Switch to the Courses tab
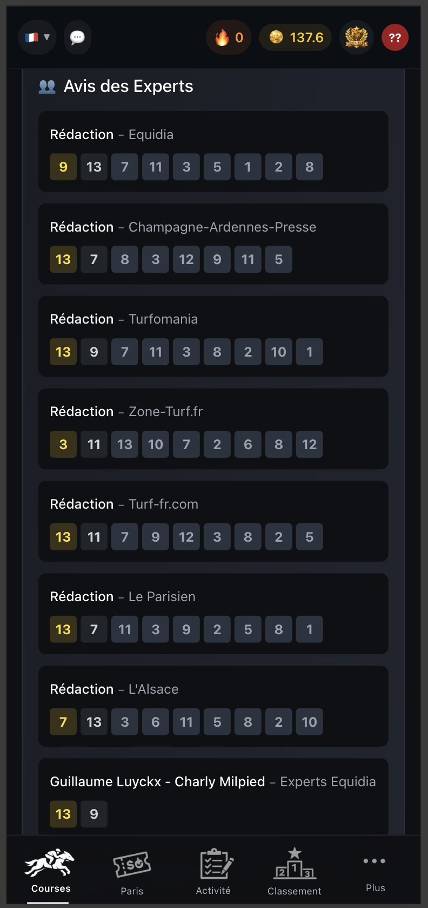The image size is (428, 908). point(50,870)
